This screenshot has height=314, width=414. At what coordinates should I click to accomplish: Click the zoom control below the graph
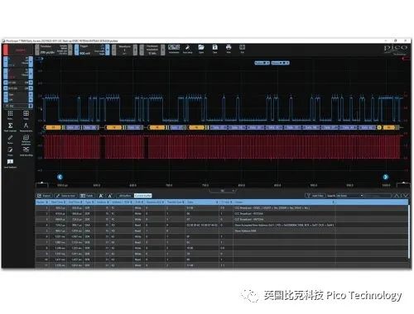[x=223, y=191]
